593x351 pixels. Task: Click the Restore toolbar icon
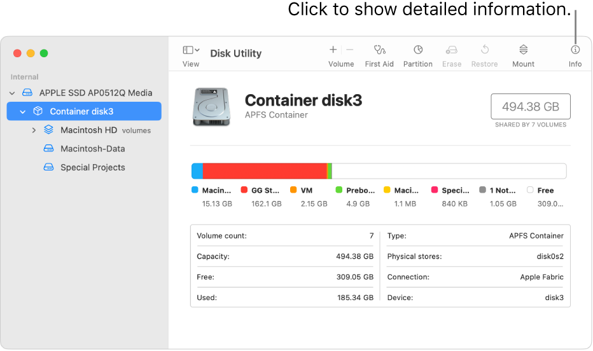(x=485, y=50)
